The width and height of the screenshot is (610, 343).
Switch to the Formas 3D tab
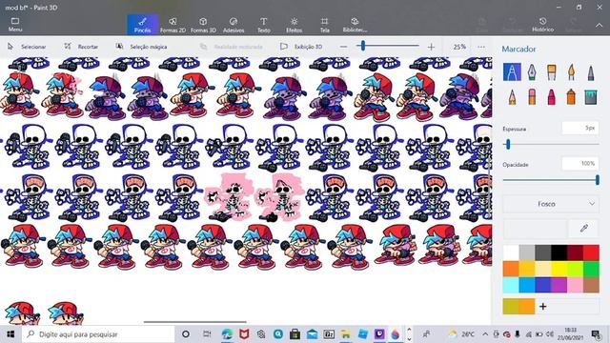pos(203,25)
